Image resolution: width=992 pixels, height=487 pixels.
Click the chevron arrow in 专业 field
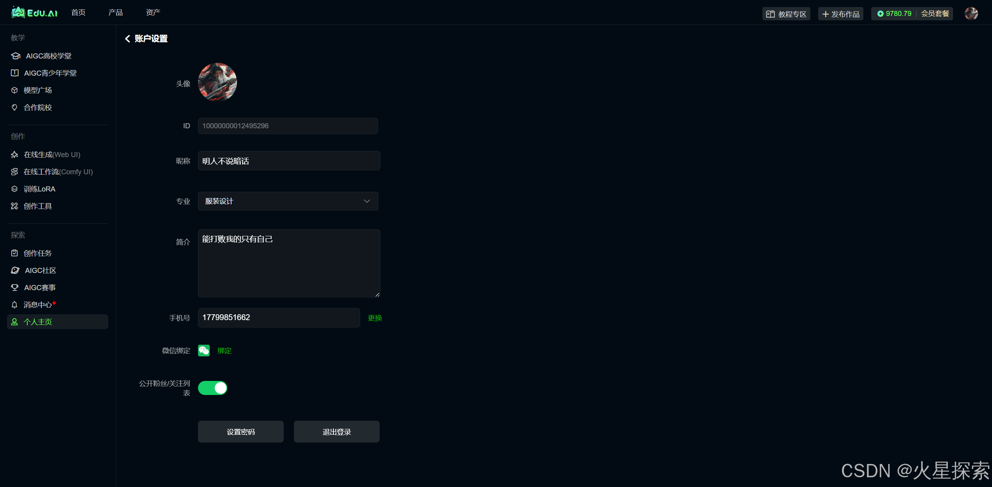click(x=367, y=201)
